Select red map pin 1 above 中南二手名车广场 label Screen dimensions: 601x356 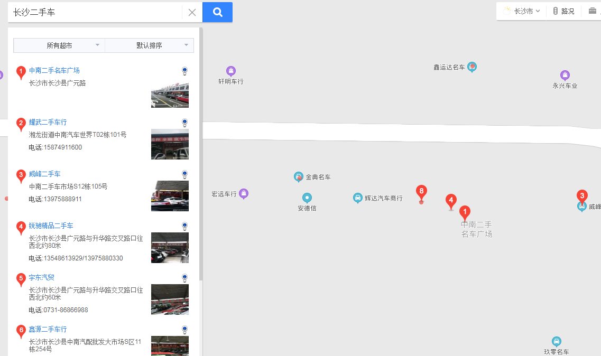point(465,213)
